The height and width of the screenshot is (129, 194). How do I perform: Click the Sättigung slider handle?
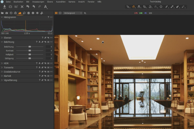click(x=30, y=58)
